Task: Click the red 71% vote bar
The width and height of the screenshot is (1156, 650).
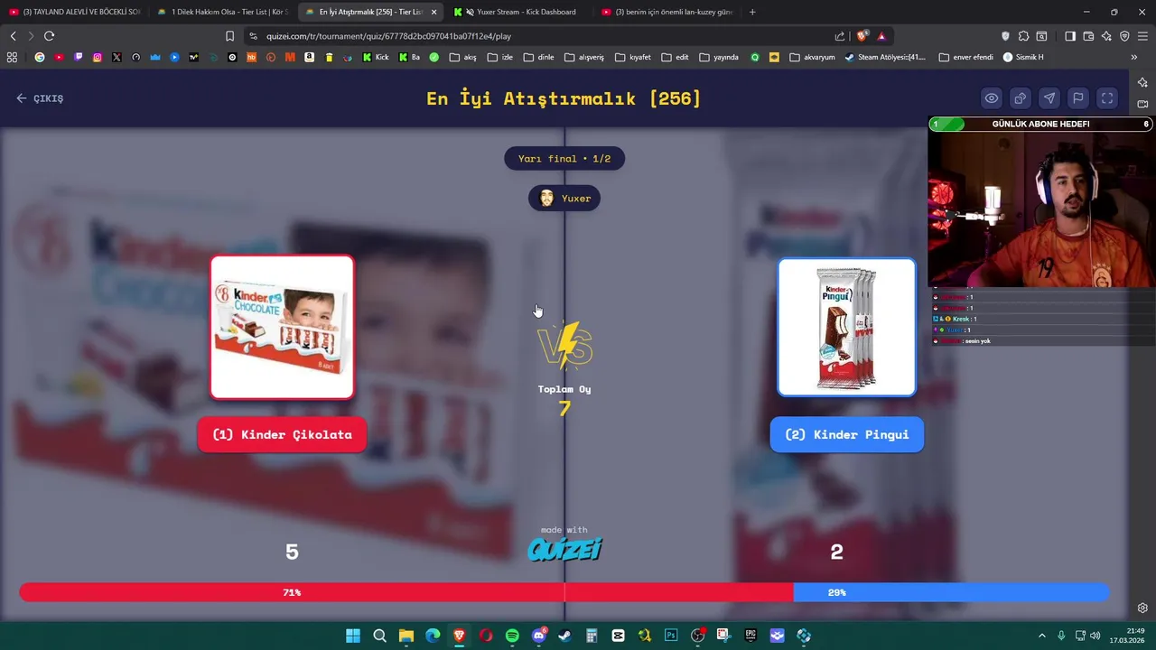Action: pyautogui.click(x=406, y=592)
